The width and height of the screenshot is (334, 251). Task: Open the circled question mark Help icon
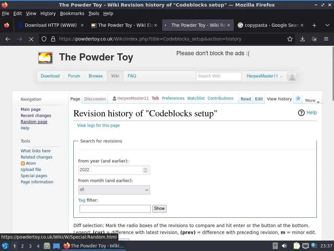301,113
